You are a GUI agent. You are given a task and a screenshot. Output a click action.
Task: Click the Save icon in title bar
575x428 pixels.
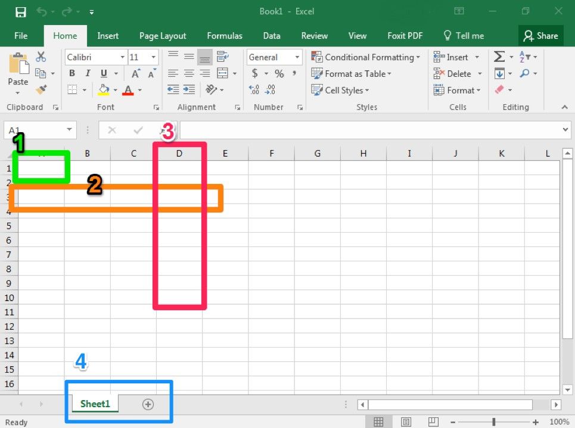[20, 12]
